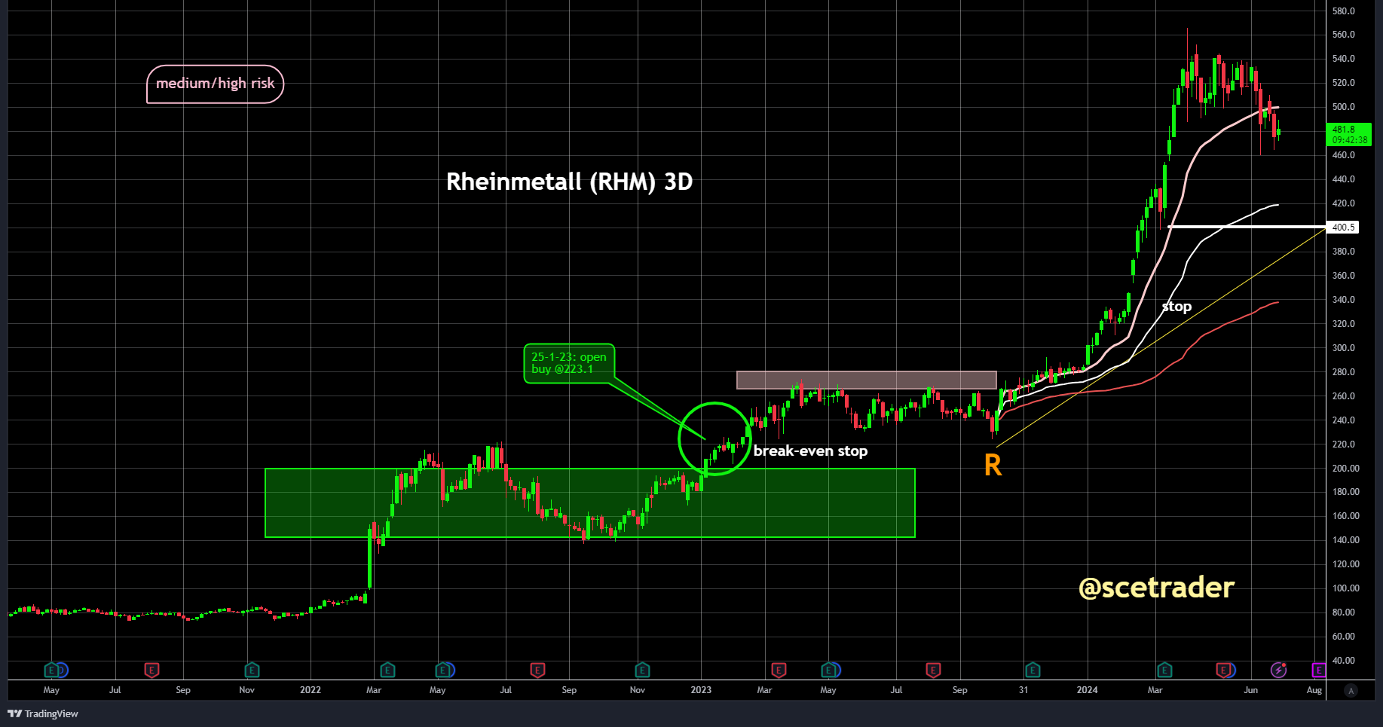Screen dimensions: 1383x727
Task: Click the 2024 label on time axis
Action: tap(1087, 690)
